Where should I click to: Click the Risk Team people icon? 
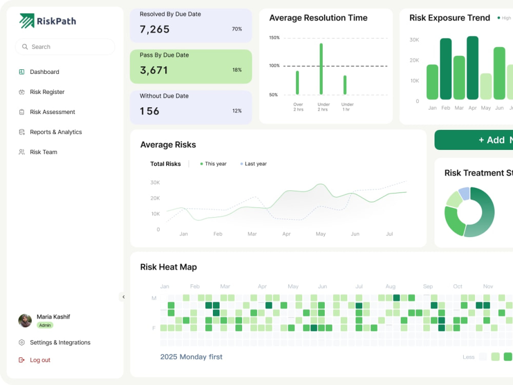pyautogui.click(x=22, y=152)
